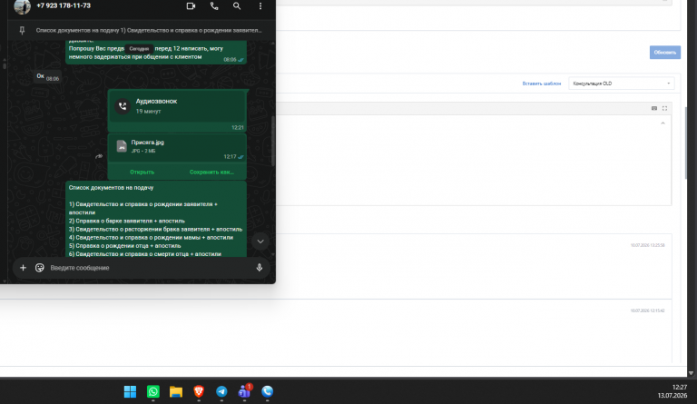Record a voice message with the microphone
697x404 pixels.
[x=260, y=268]
